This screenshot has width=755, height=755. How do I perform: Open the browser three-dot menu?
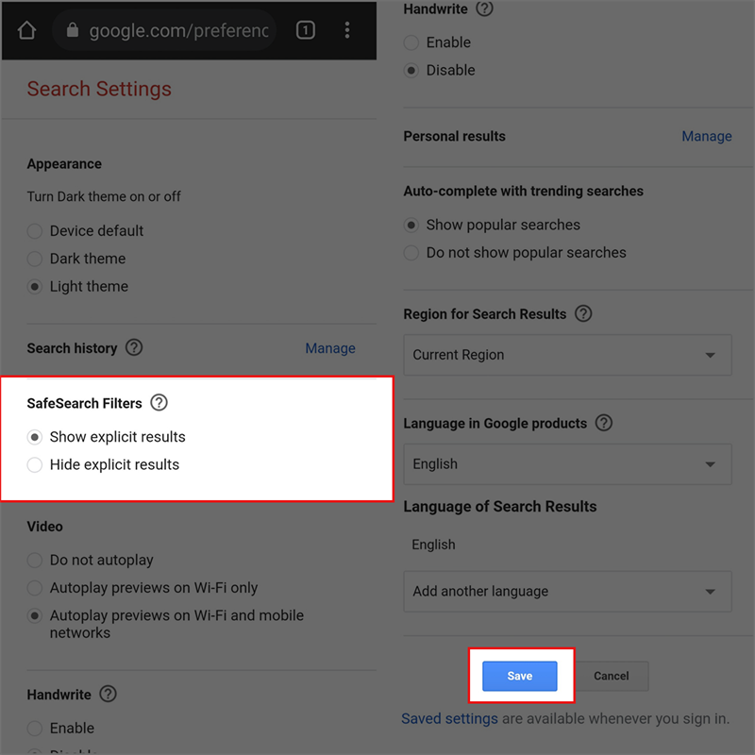coord(347,30)
